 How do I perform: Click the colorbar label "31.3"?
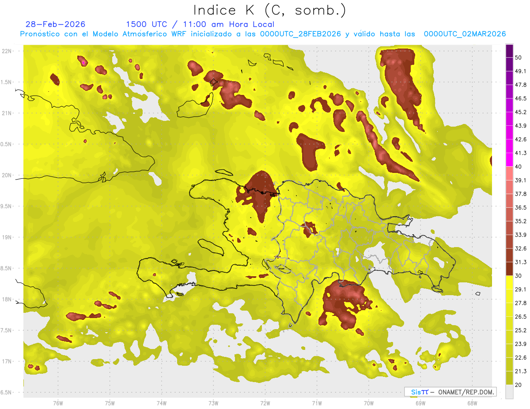click(521, 262)
